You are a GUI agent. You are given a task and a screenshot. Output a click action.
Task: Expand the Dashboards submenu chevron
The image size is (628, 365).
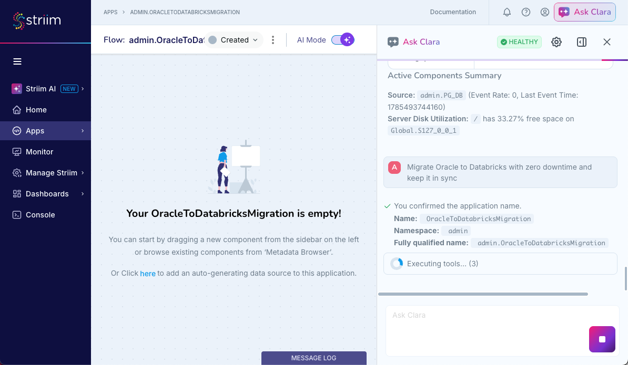click(83, 194)
